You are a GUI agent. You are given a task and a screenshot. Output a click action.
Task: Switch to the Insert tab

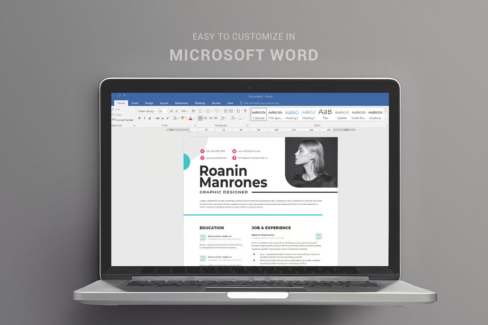[135, 103]
